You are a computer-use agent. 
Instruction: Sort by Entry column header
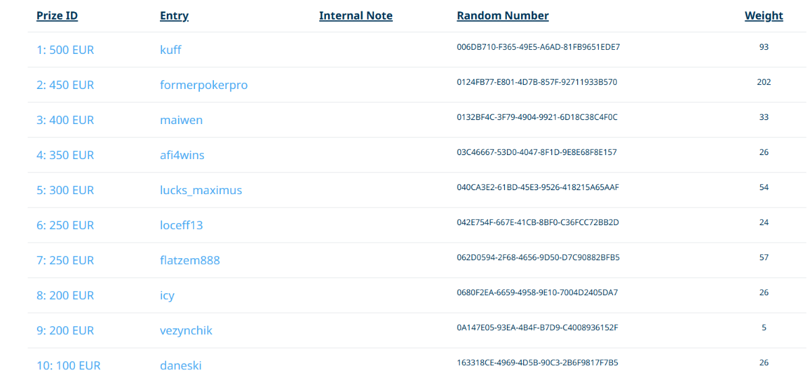[174, 16]
